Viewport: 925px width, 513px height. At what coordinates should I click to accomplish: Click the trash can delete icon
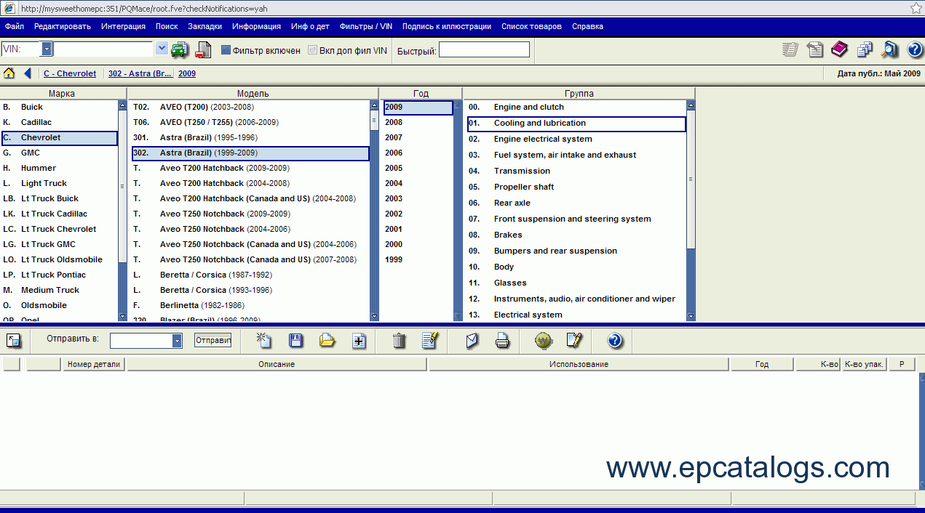pos(399,341)
